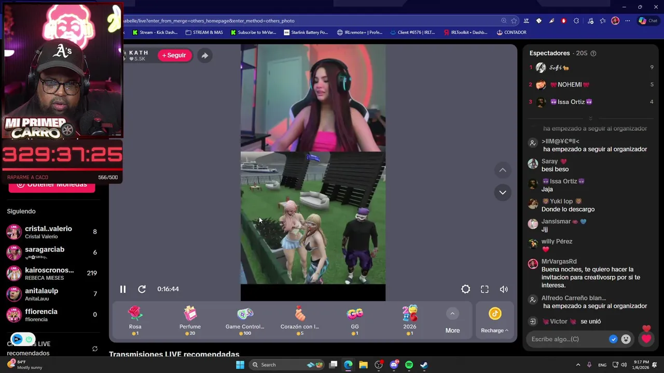Show hidden system tray icons
Image resolution: width=664 pixels, height=373 pixels.
578,365
